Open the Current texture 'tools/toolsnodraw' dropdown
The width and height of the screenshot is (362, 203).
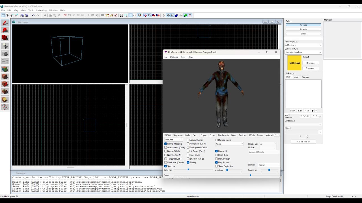pos(303,52)
